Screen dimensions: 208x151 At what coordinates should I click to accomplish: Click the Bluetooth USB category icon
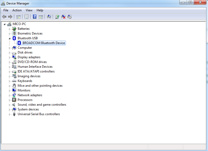[14, 38]
